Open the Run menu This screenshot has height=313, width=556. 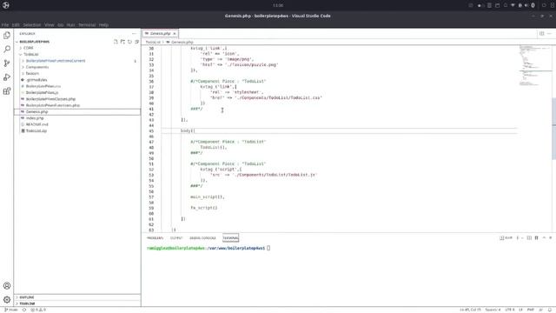point(70,25)
